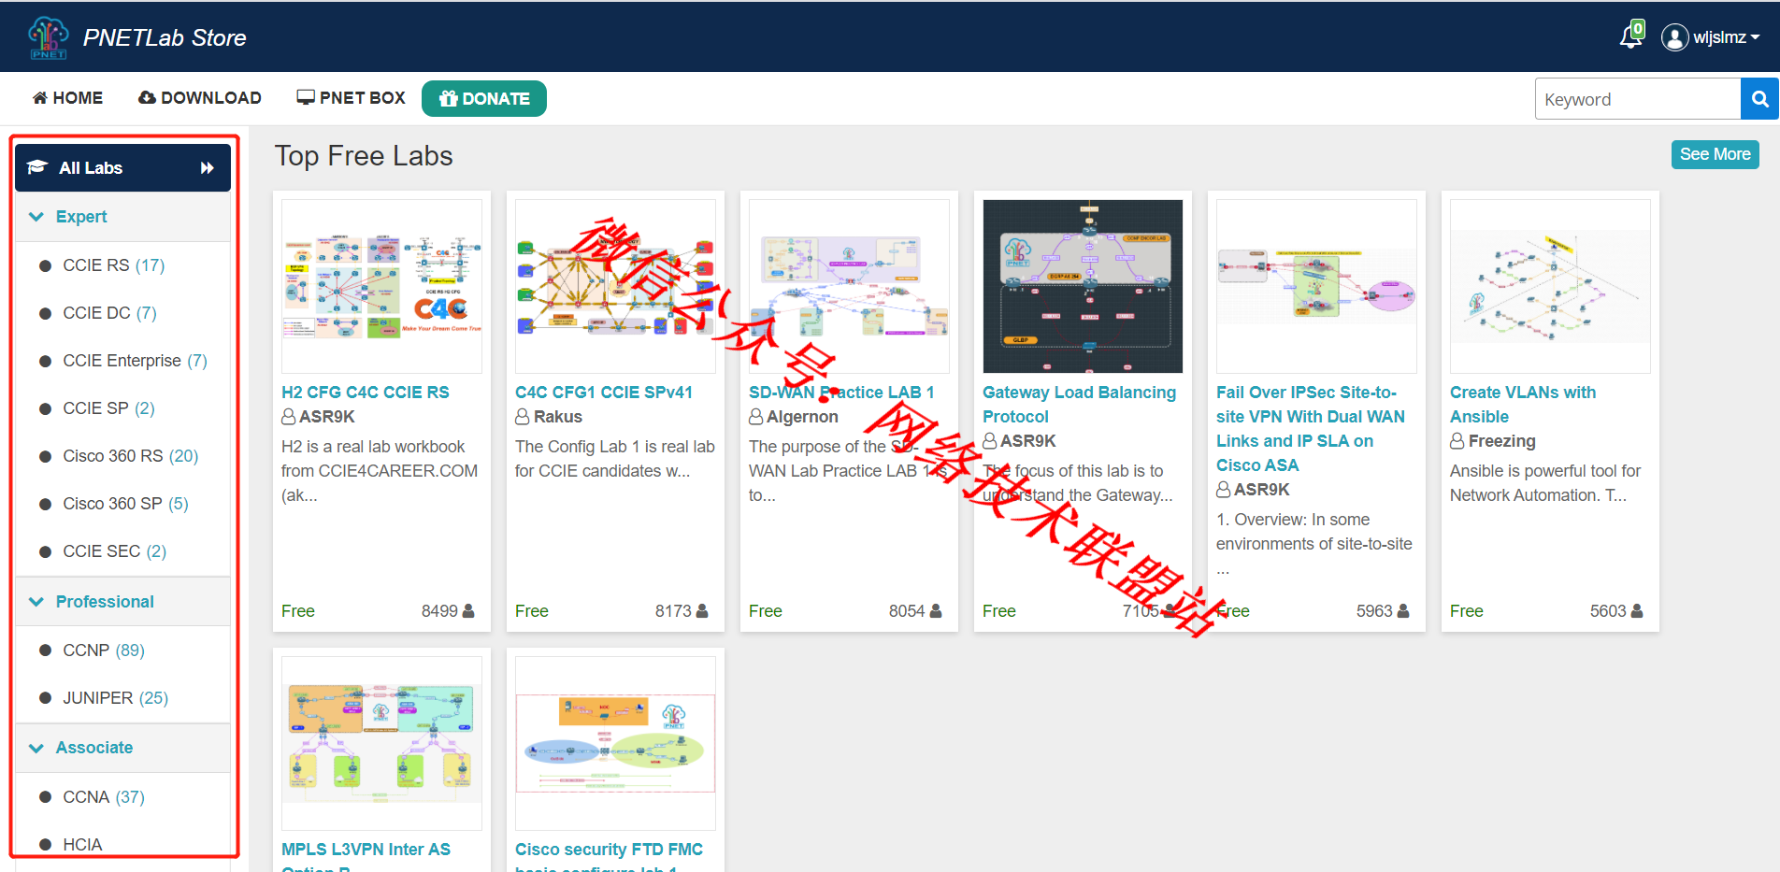Screen dimensions: 1780x872
Task: Click Cisco security FTD FMC thumbnail
Action: click(x=615, y=743)
